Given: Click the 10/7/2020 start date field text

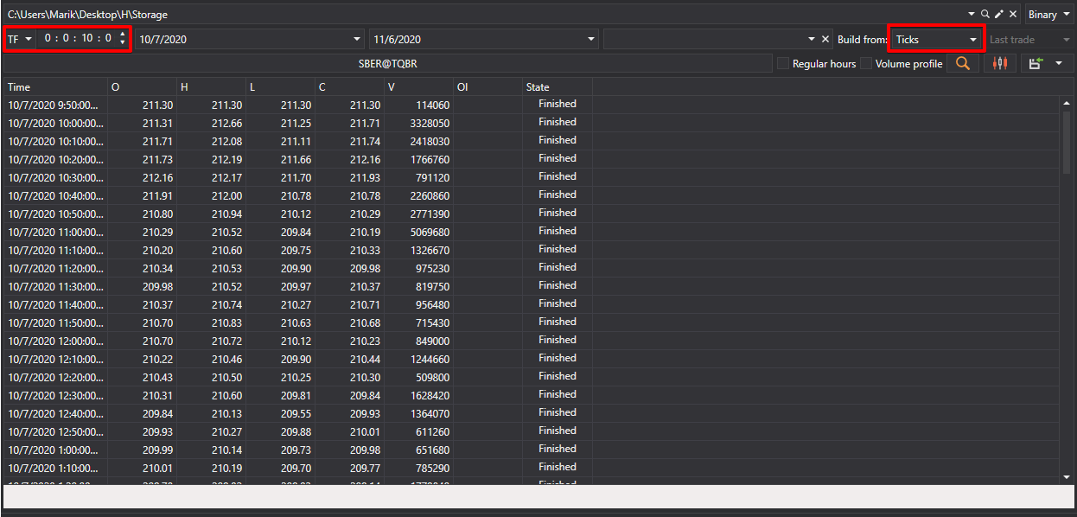Looking at the screenshot, I should coord(163,39).
